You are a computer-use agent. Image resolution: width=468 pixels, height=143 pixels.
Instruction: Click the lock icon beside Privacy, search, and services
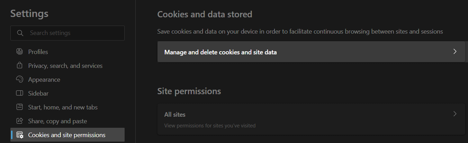20,65
